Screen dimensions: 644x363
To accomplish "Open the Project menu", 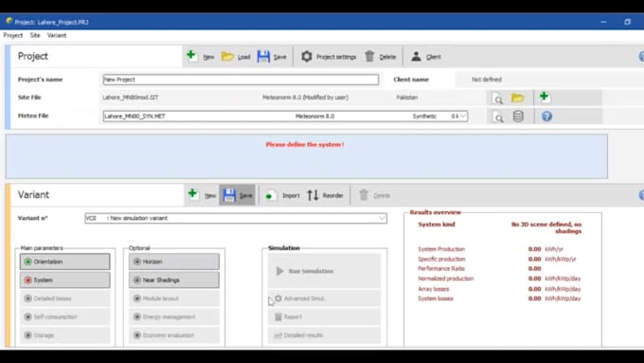I will [12, 35].
